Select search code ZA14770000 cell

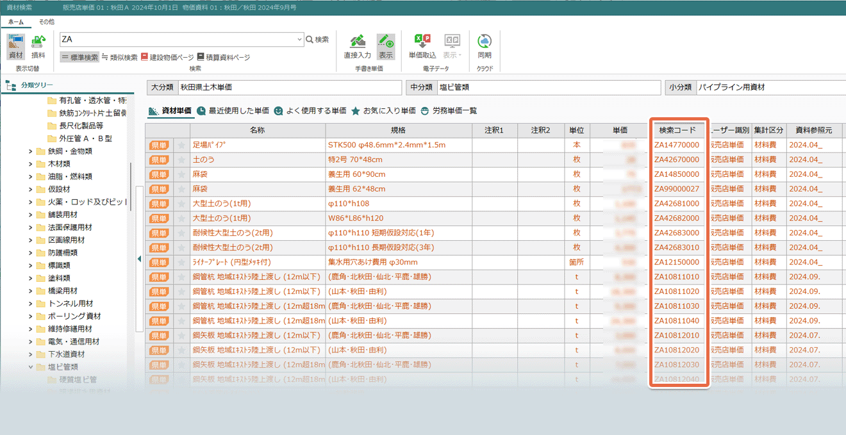[677, 145]
